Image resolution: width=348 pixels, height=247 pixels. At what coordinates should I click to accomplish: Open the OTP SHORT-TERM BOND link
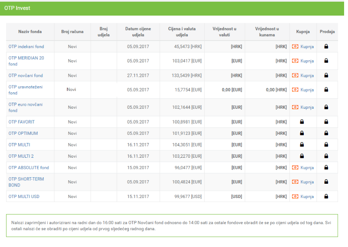click(26, 182)
